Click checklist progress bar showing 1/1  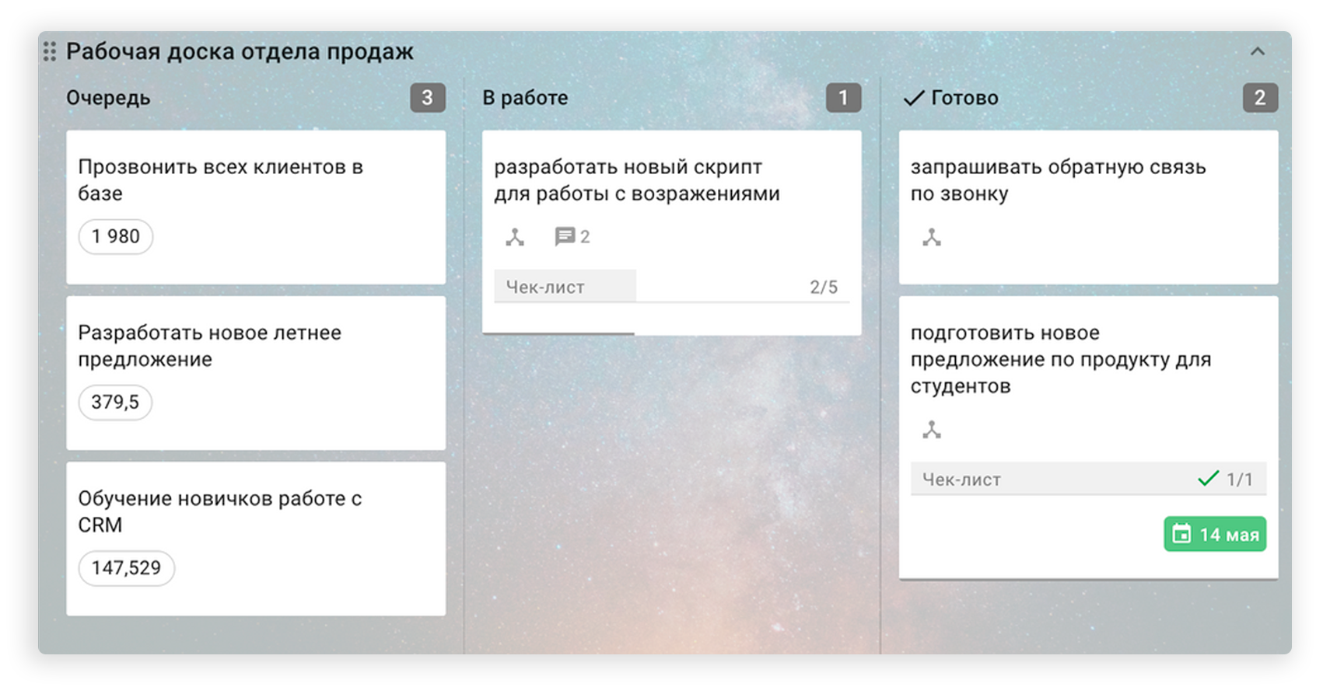[x=1088, y=480]
